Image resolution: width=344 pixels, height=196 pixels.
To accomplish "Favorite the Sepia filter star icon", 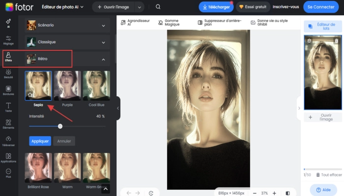I will [30, 95].
